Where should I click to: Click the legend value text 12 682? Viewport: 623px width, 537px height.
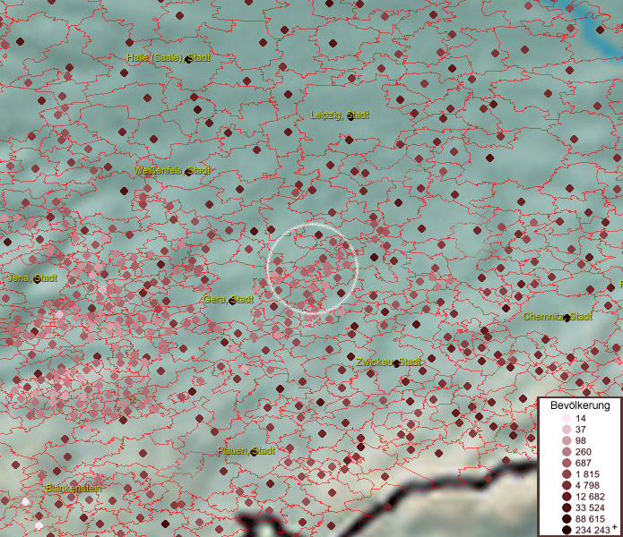pyautogui.click(x=590, y=497)
